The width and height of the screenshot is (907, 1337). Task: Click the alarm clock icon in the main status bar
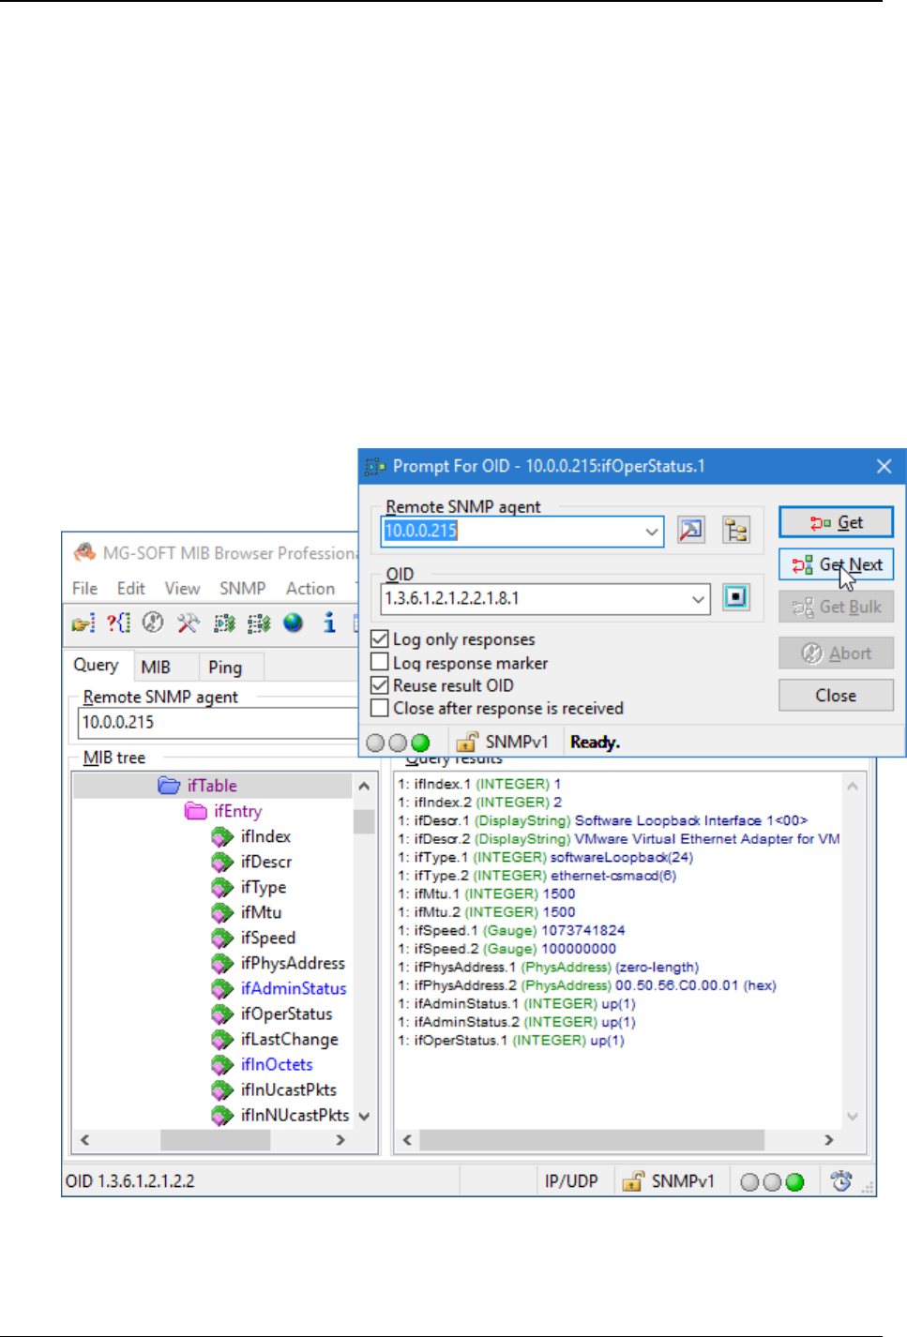click(841, 1181)
